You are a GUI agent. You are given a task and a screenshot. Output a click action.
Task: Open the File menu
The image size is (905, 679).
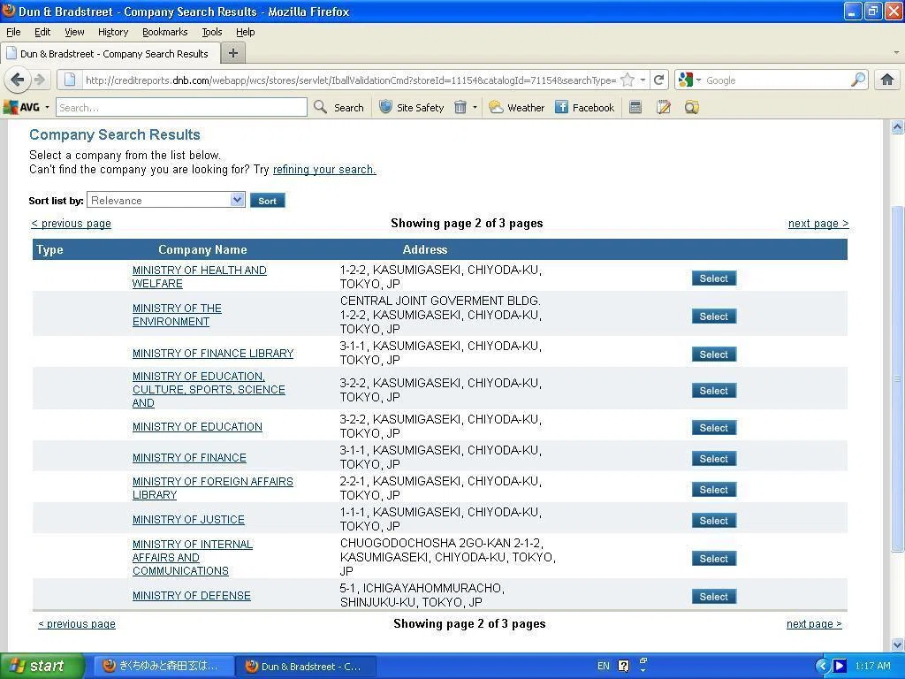click(13, 32)
